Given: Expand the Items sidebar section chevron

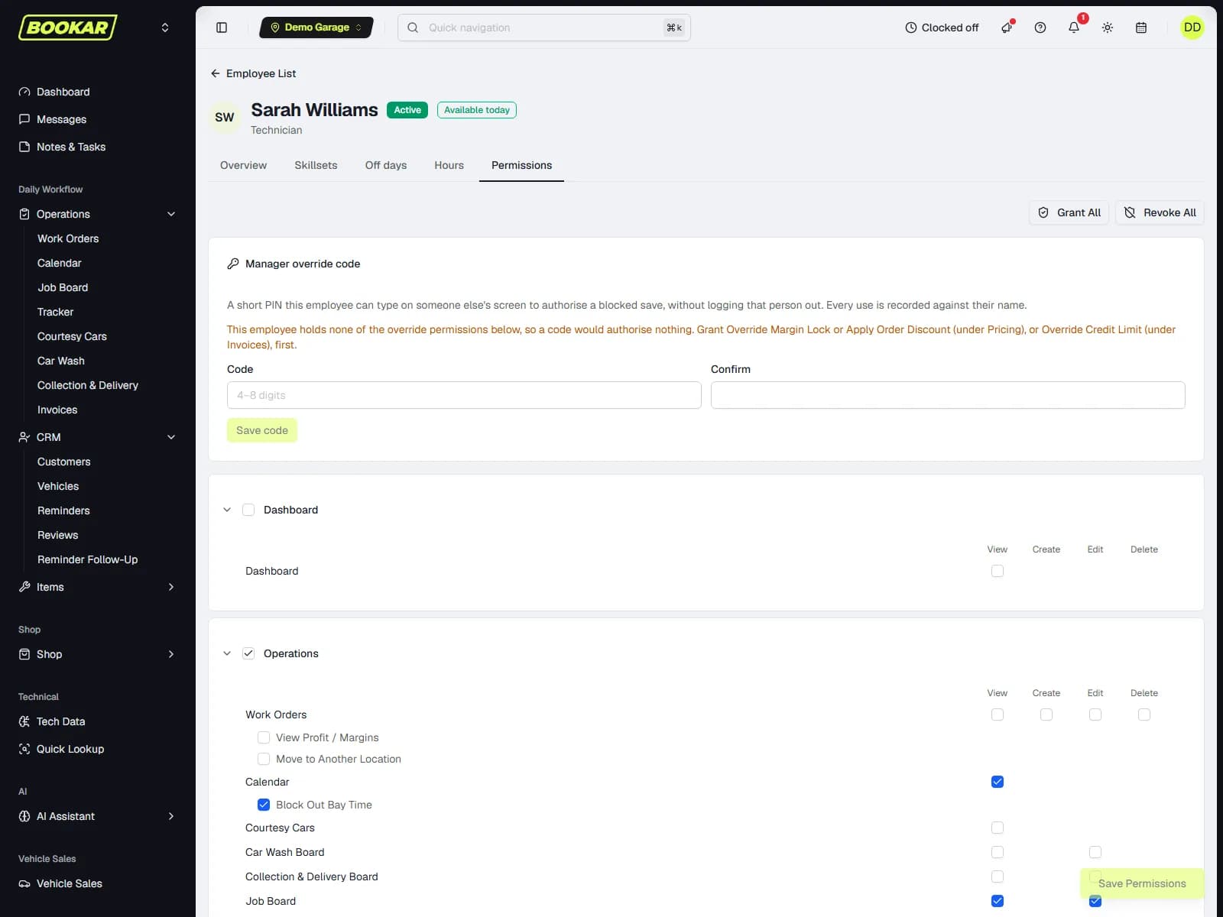Looking at the screenshot, I should [171, 587].
